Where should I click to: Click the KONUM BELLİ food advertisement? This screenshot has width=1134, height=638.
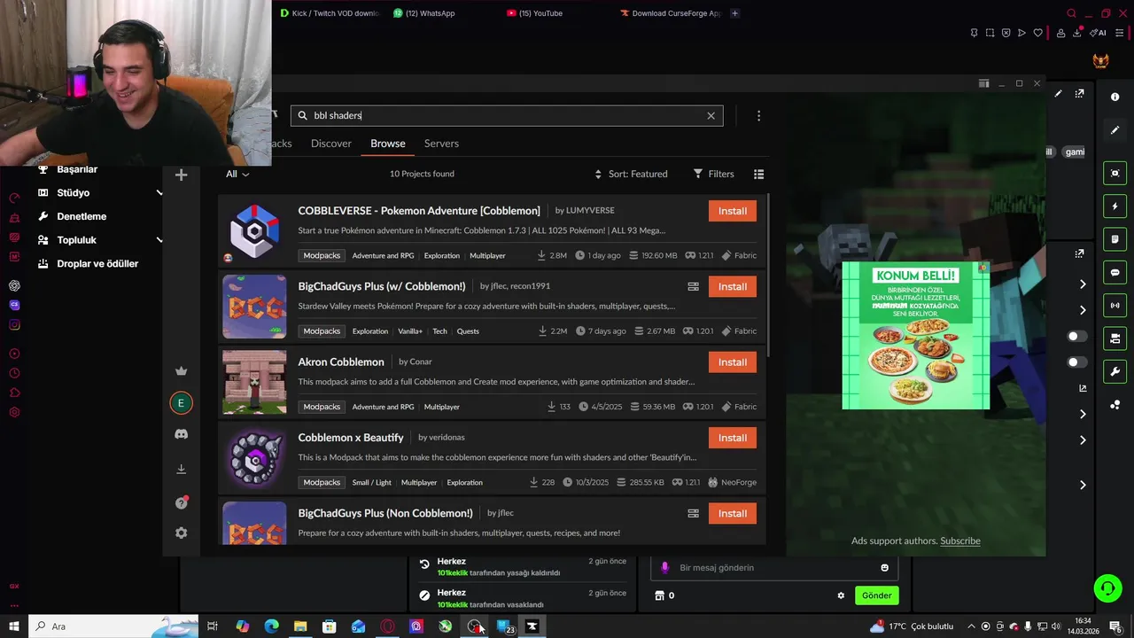coord(915,336)
